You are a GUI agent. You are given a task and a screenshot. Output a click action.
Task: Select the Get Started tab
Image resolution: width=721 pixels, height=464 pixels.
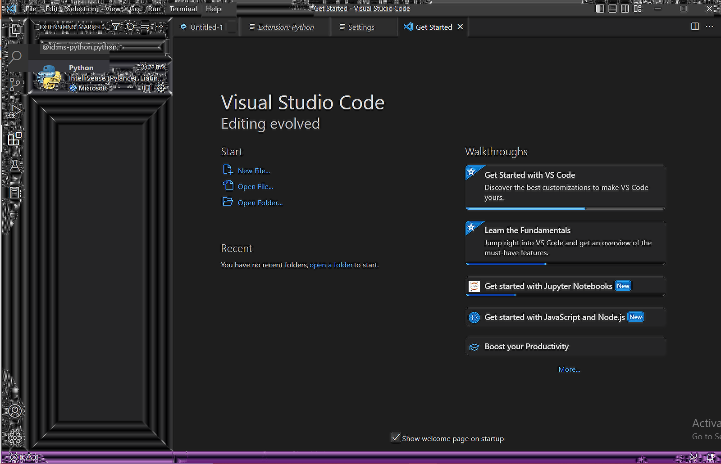click(x=433, y=27)
